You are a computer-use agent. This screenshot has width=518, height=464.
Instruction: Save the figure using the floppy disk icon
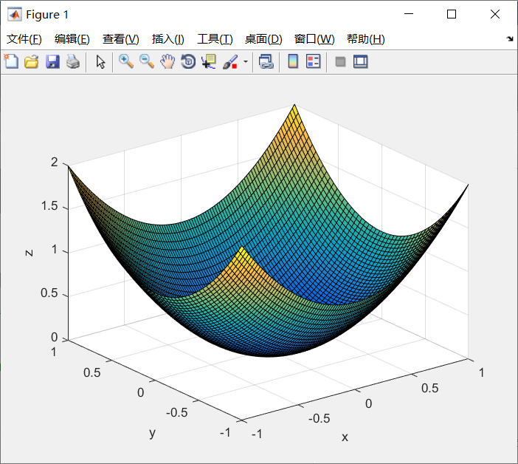pos(52,61)
